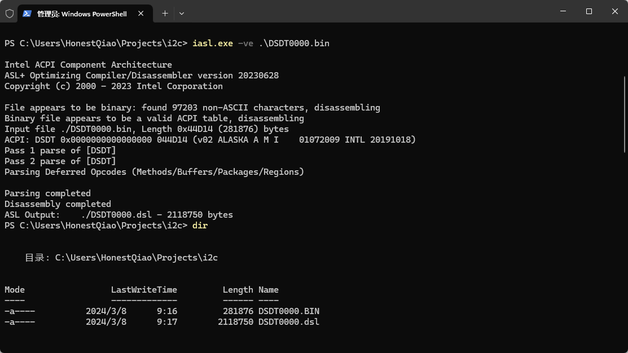Click the ASL Output path line
Screen dimensions: 628x353
point(118,214)
